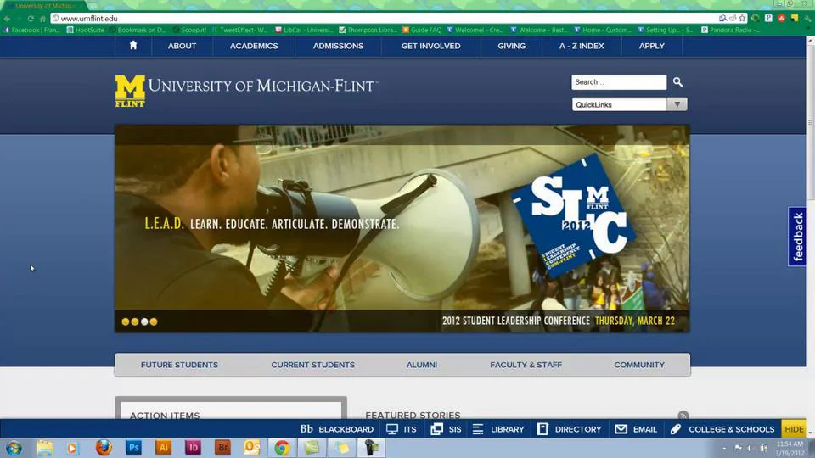Switch to COMMUNITY tab
Image resolution: width=815 pixels, height=458 pixels.
639,365
